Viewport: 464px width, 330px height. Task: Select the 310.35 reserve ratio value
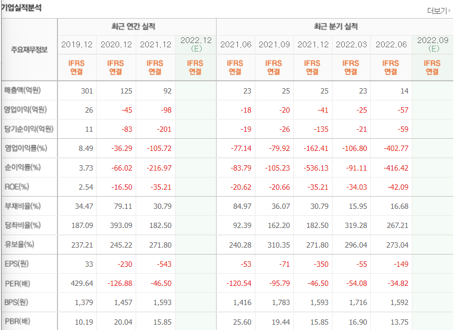[x=279, y=245]
